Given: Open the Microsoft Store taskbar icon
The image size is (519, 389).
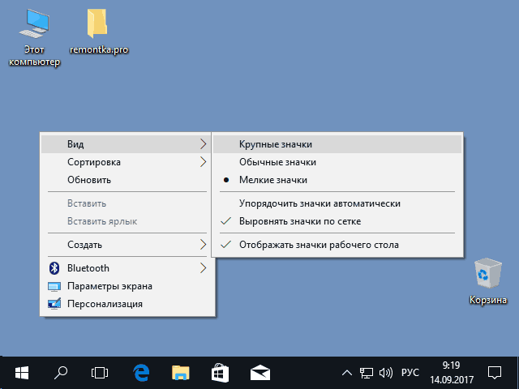Looking at the screenshot, I should (220, 373).
